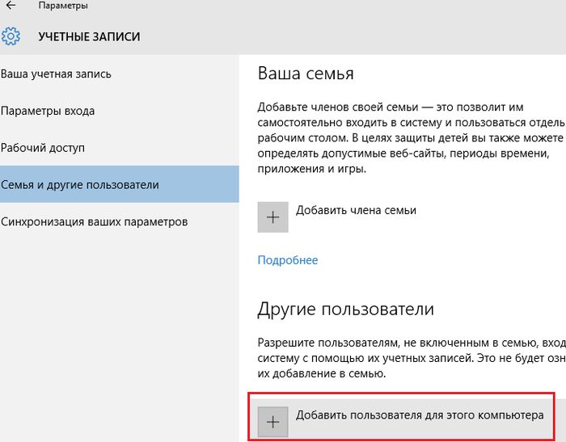The image size is (566, 442).
Task: Click the paragraph starting "Разрешите пользователям"
Action: click(x=412, y=358)
